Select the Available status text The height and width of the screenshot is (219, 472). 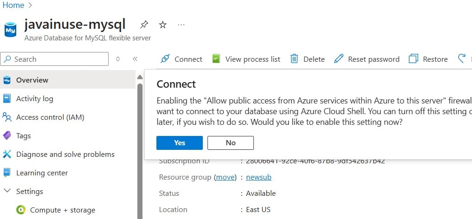coord(261,193)
